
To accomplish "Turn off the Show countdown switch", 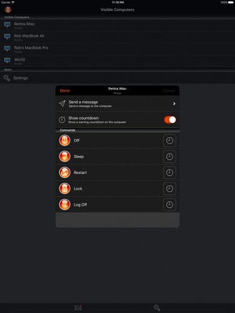I will pos(170,120).
